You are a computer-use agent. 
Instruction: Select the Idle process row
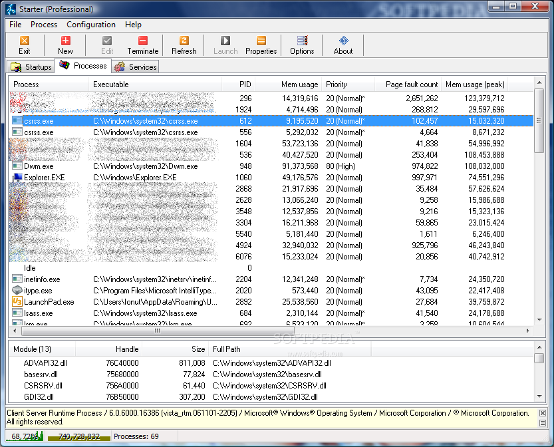pos(271,268)
